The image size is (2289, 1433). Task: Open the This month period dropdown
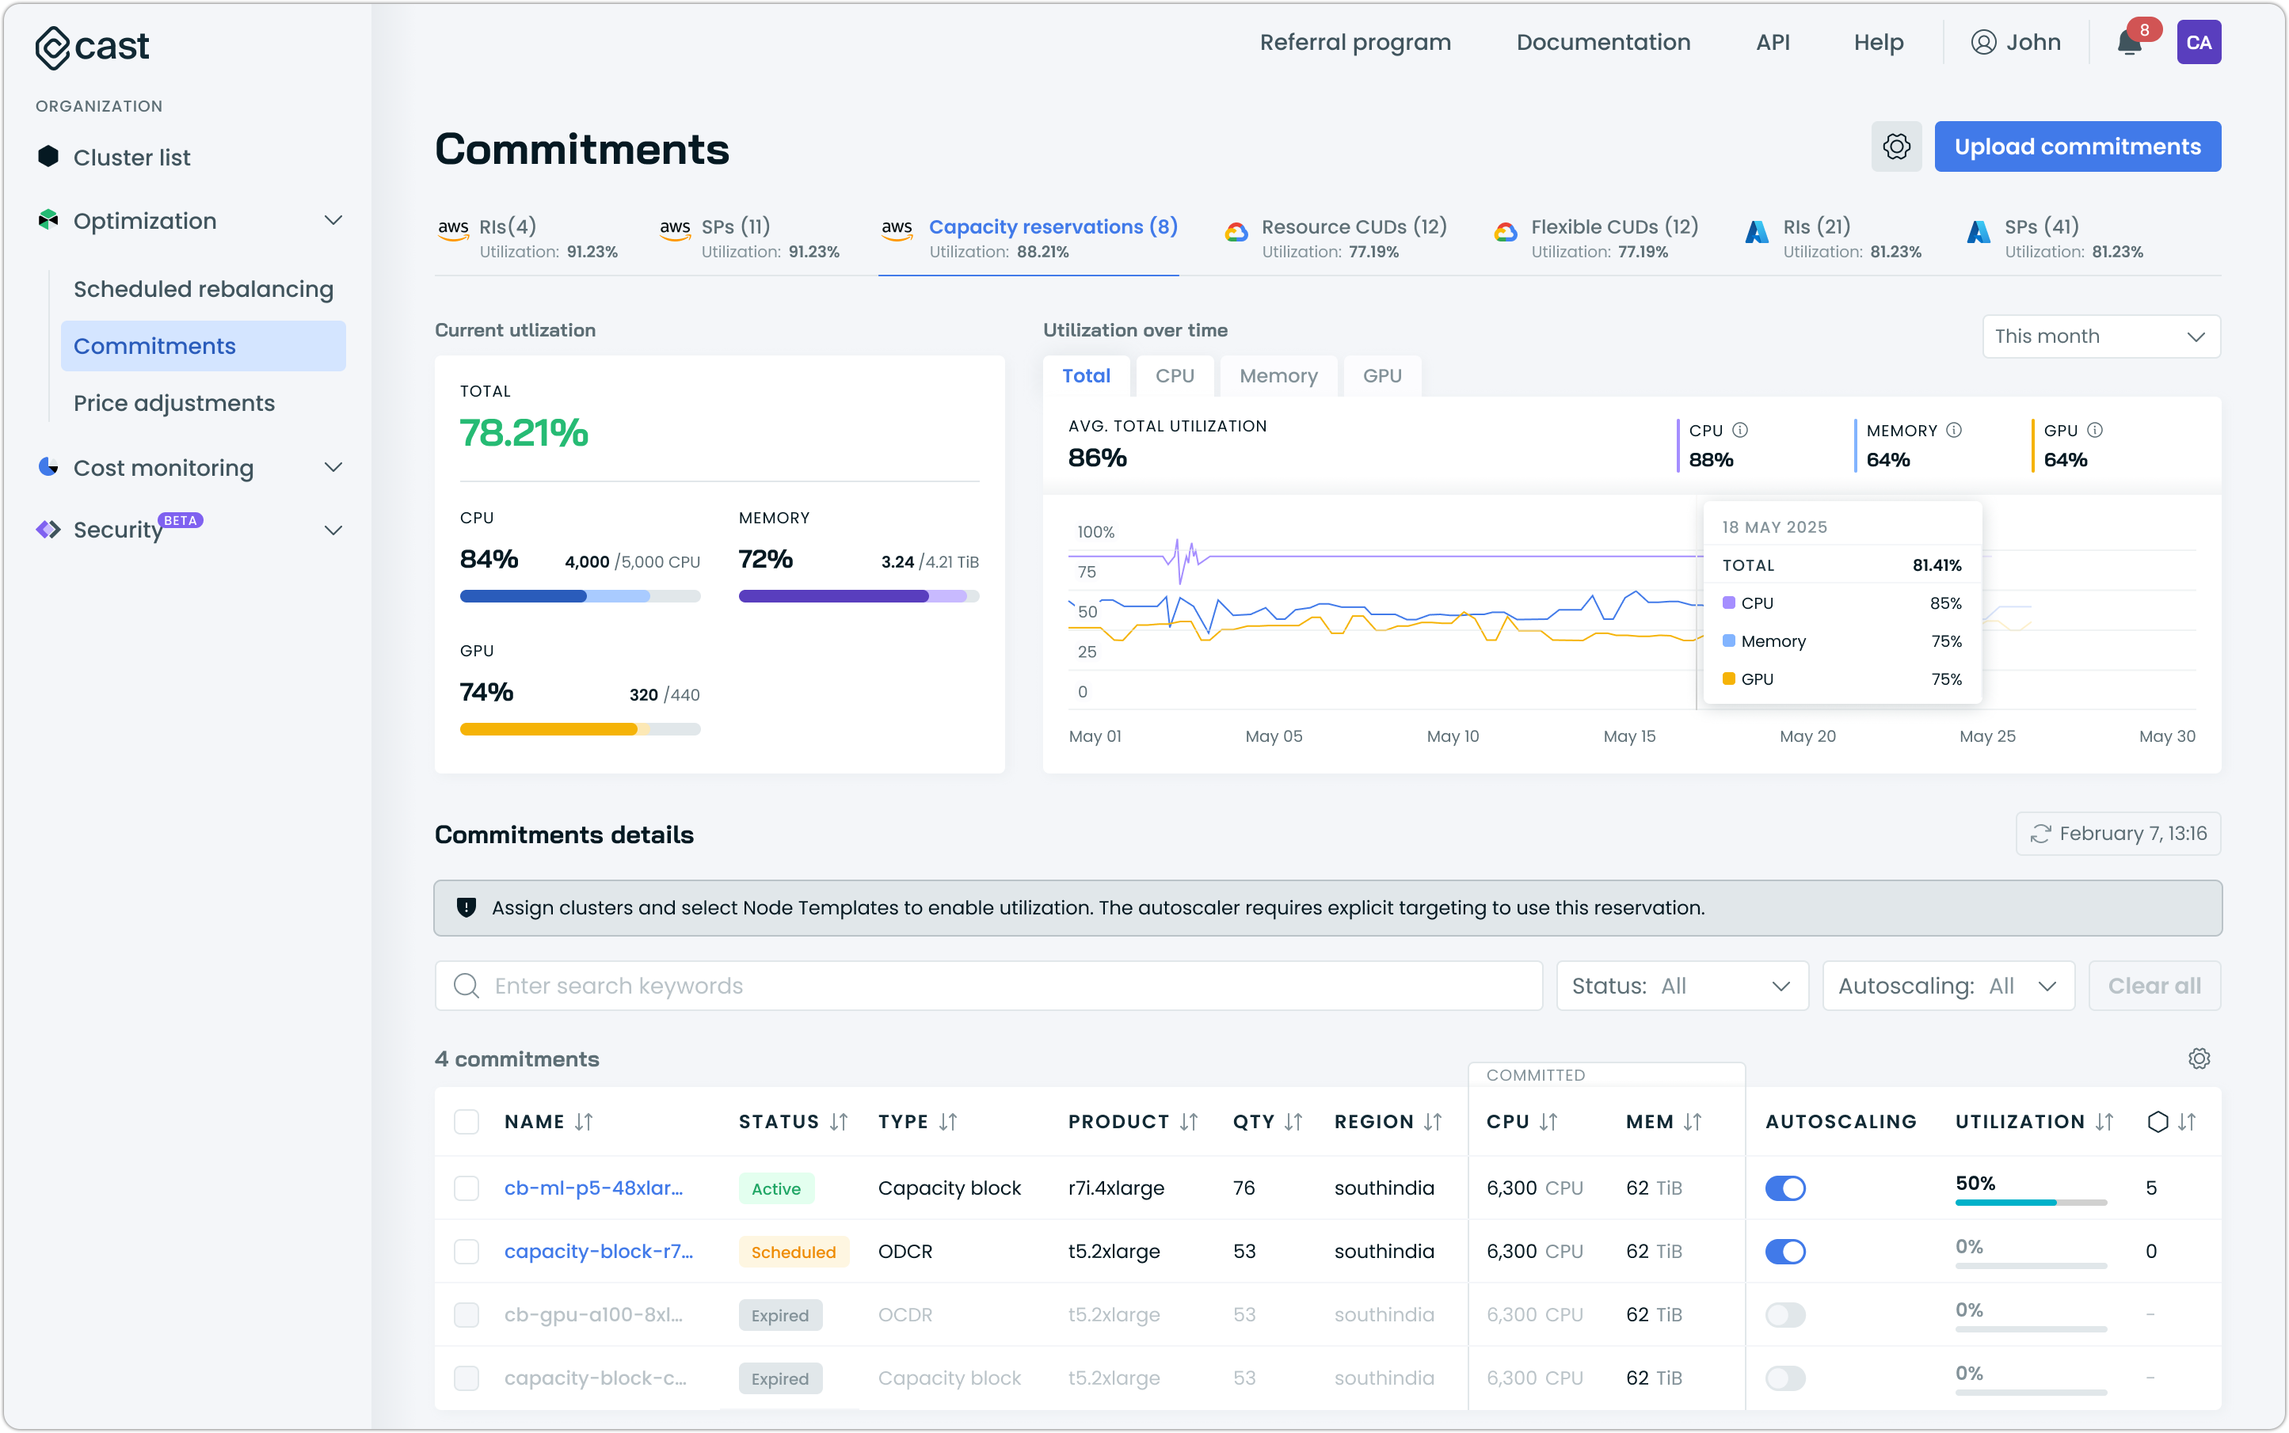[x=2100, y=336]
